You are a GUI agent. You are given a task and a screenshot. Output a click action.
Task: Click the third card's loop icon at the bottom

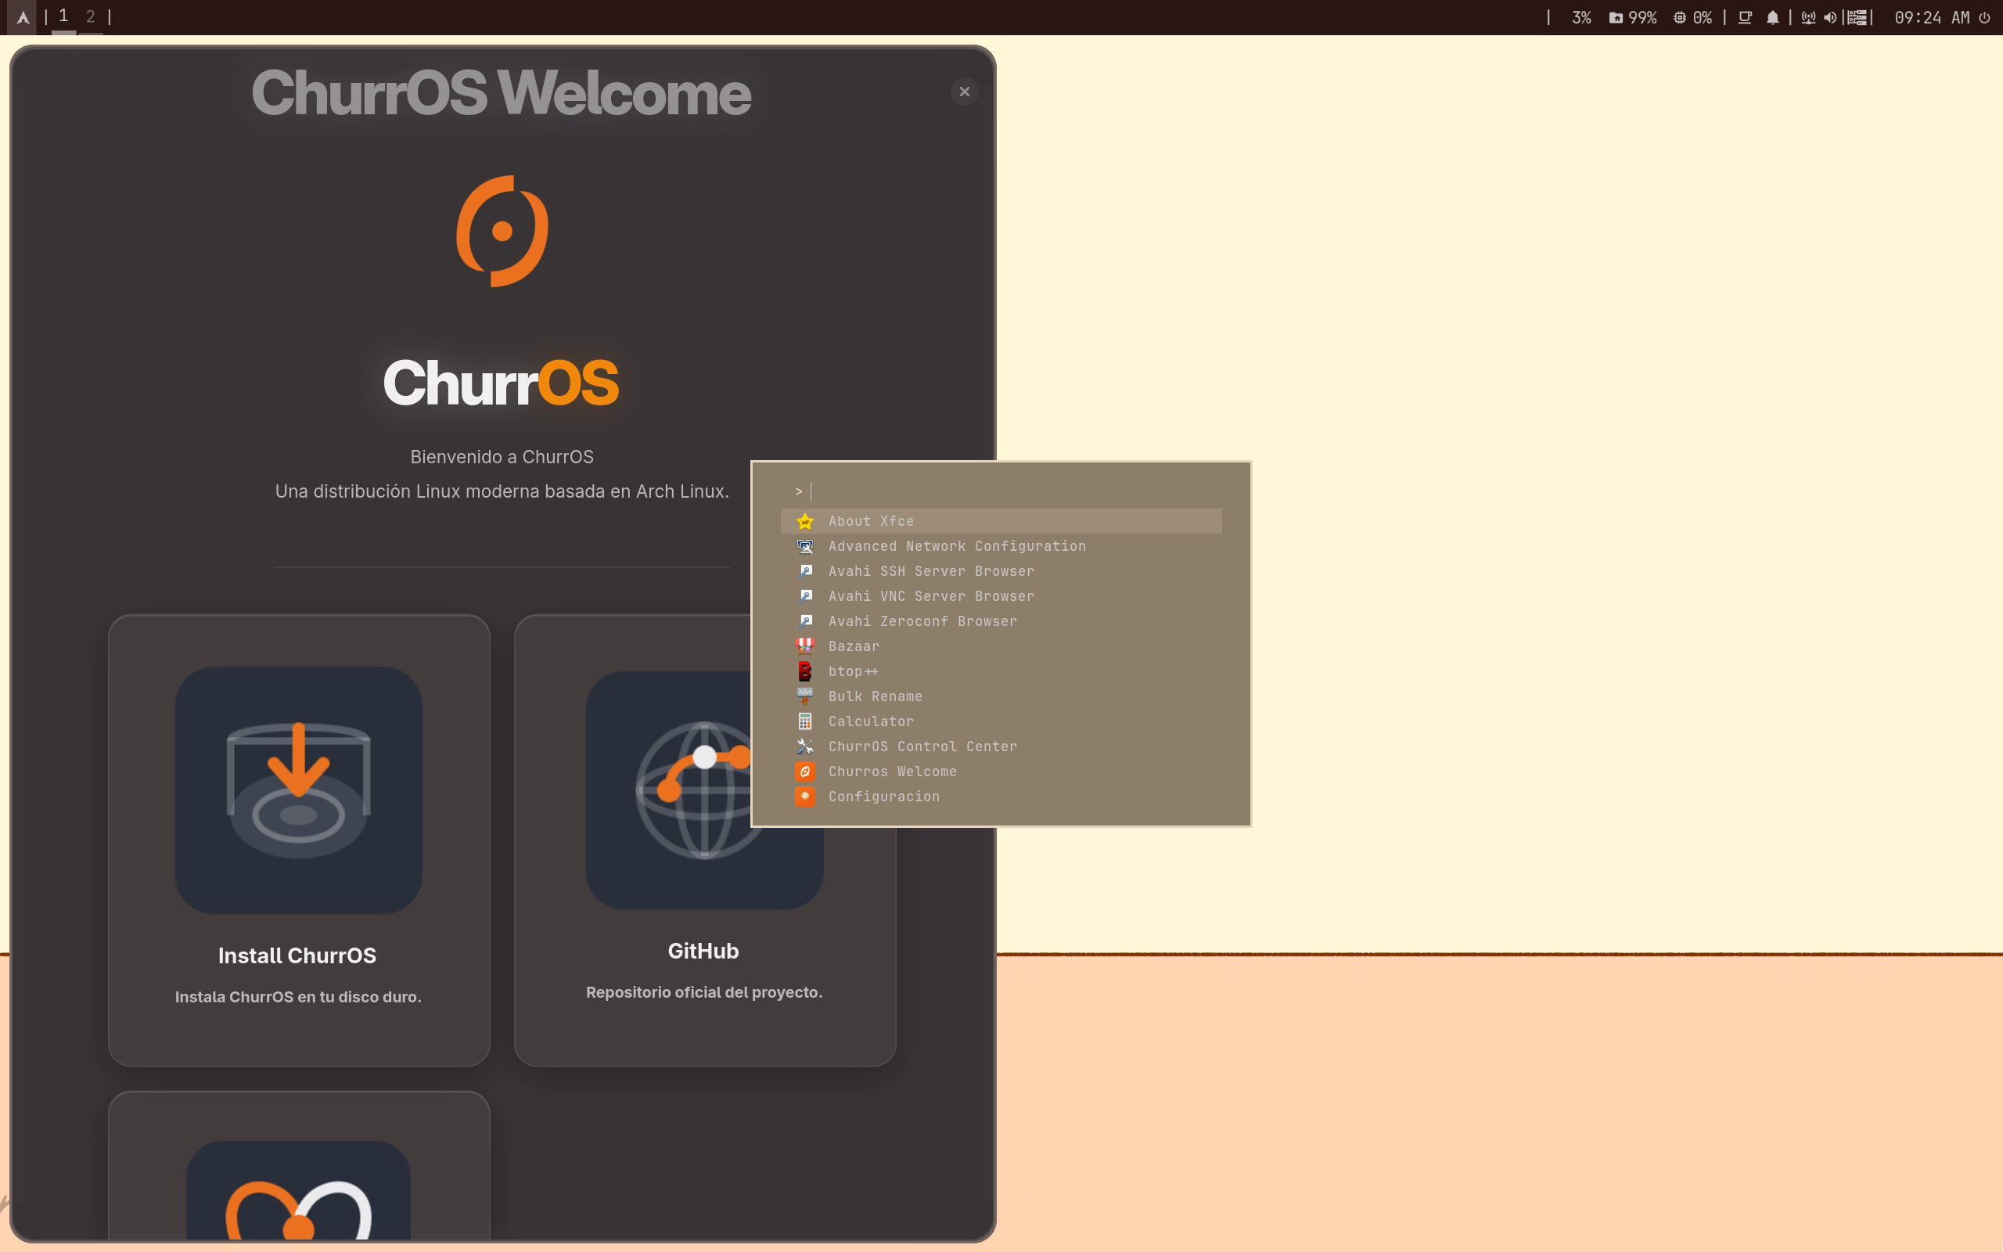pos(299,1191)
